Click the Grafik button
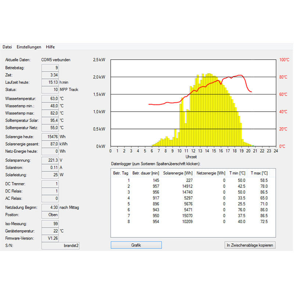Viewport: 294px width, 294px height. coord(136,245)
